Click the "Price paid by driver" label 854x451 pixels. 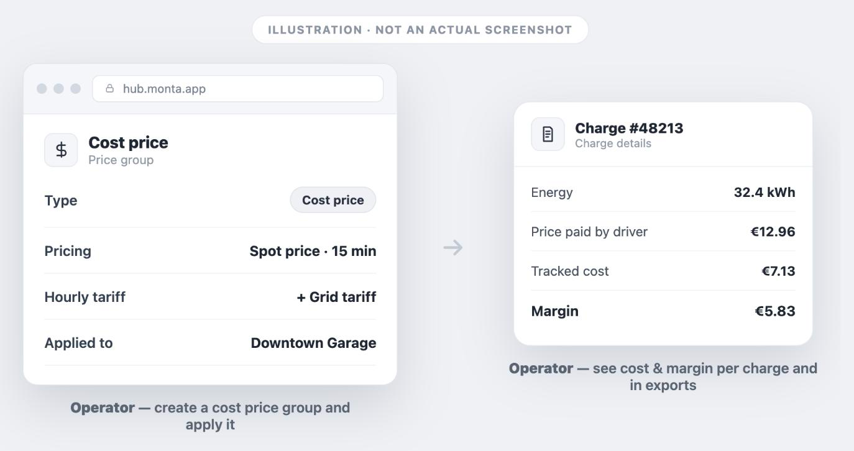[x=589, y=232]
